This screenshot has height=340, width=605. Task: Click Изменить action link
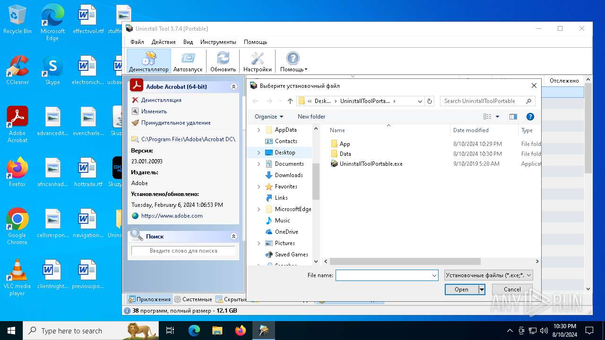(154, 111)
